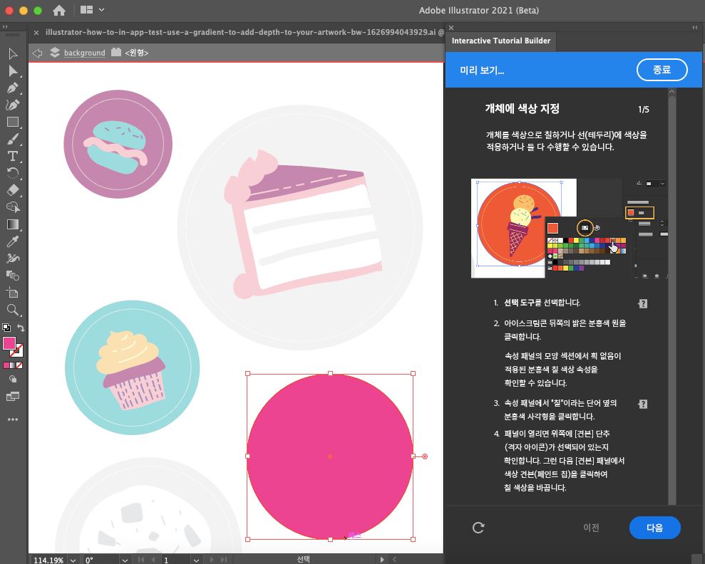Click the 이전 button

[591, 528]
